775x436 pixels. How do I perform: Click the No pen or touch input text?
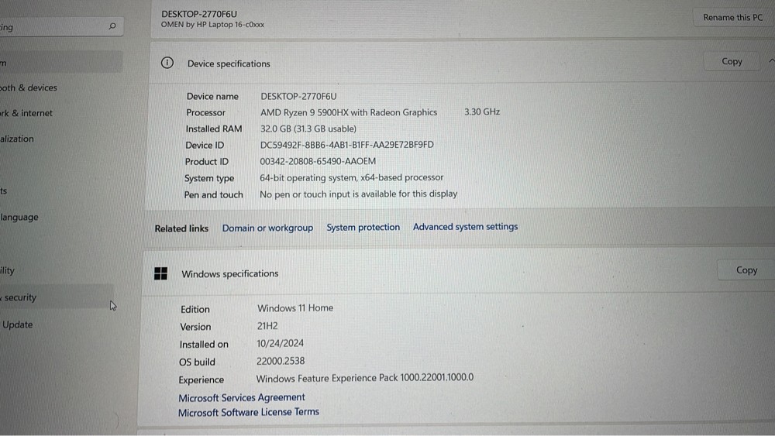pos(358,194)
